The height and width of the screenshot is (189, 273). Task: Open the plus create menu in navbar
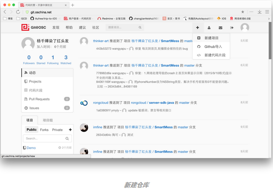click(x=198, y=27)
